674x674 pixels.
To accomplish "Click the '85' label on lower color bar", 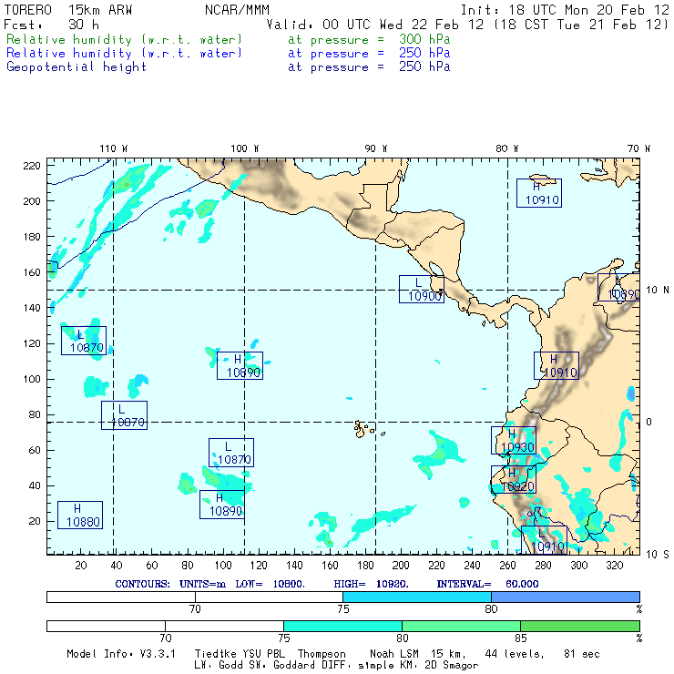I will pyautogui.click(x=521, y=638).
